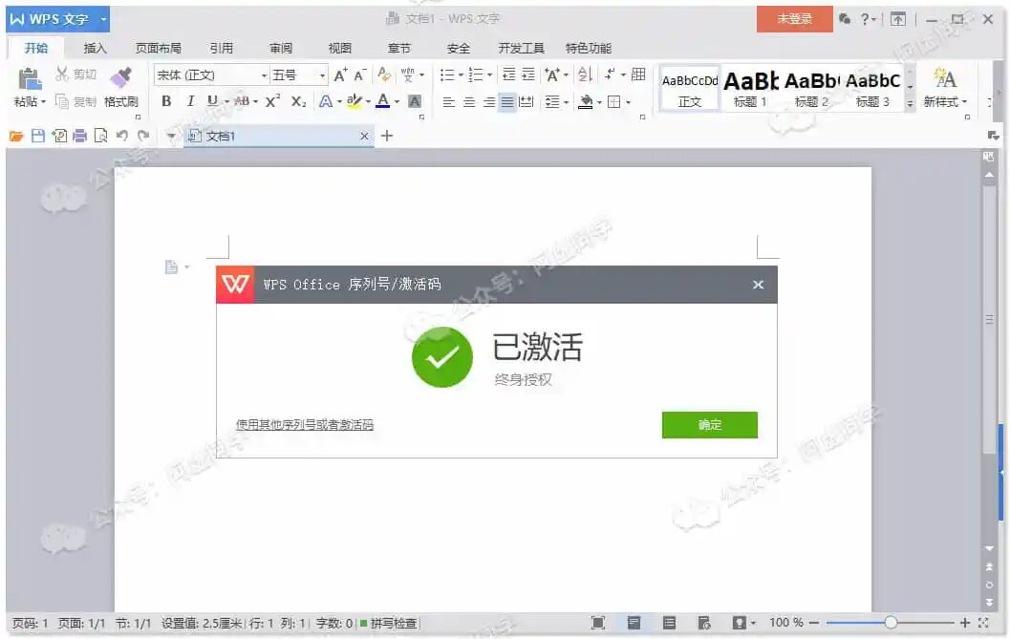Add a new document tab
The image size is (1010, 639).
(x=386, y=136)
